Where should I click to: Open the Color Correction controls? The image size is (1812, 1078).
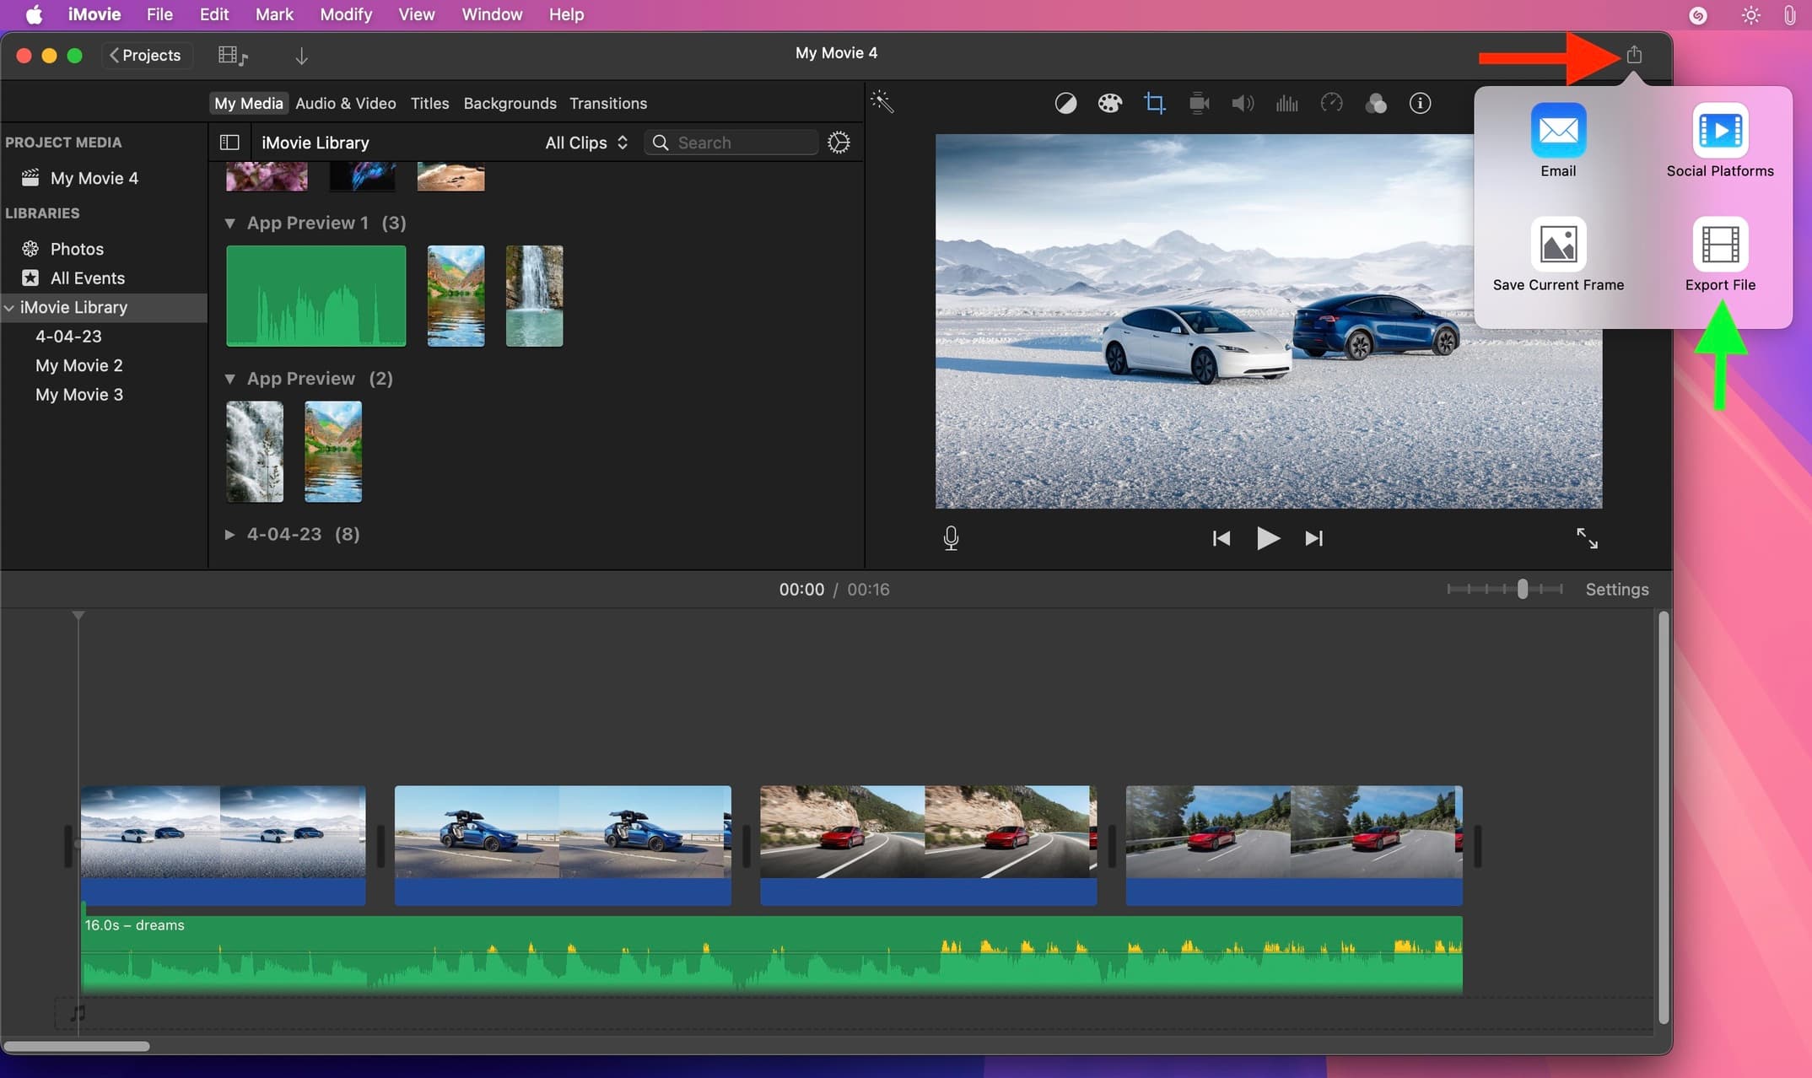(1110, 102)
